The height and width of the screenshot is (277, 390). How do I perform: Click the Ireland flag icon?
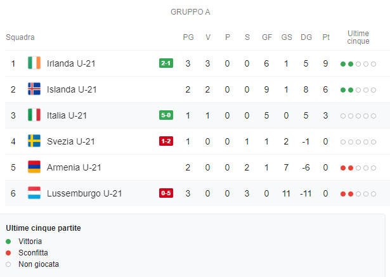tap(34, 63)
